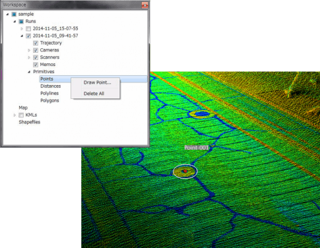This screenshot has width=320, height=248.
Task: Toggle the Trajectory checkbox
Action: click(x=36, y=43)
